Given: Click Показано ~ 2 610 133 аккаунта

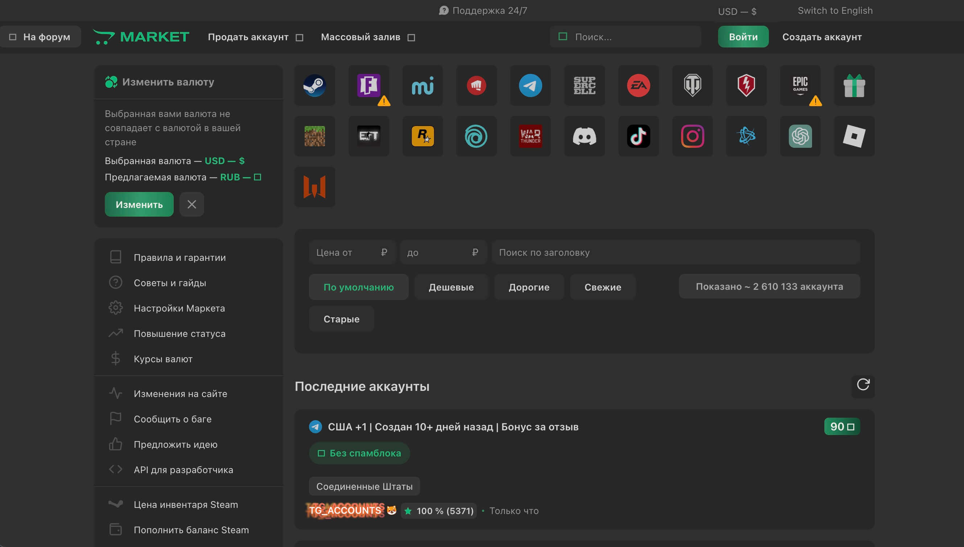Looking at the screenshot, I should [x=769, y=286].
